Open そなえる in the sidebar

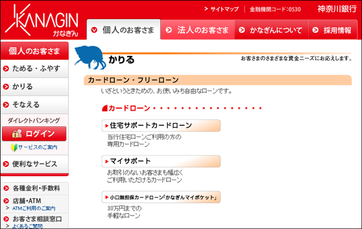pyautogui.click(x=35, y=105)
